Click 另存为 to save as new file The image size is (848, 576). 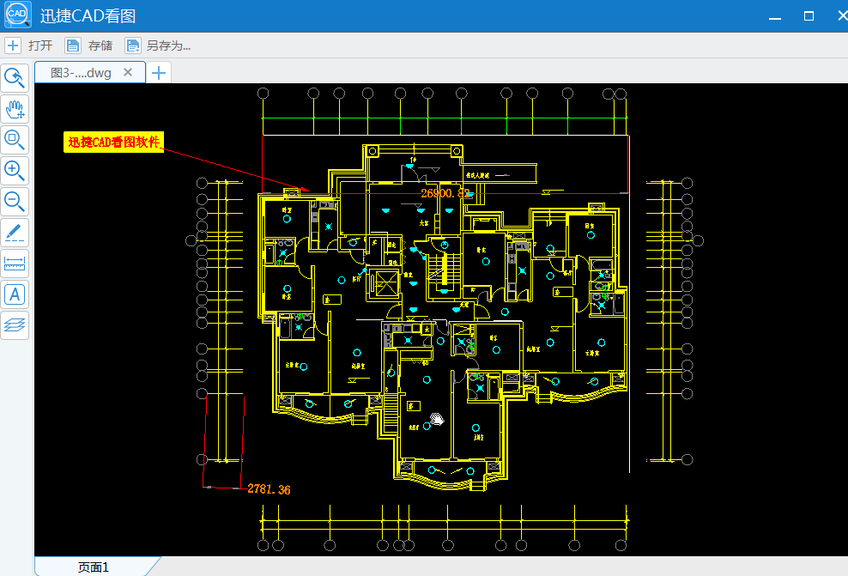tap(159, 45)
